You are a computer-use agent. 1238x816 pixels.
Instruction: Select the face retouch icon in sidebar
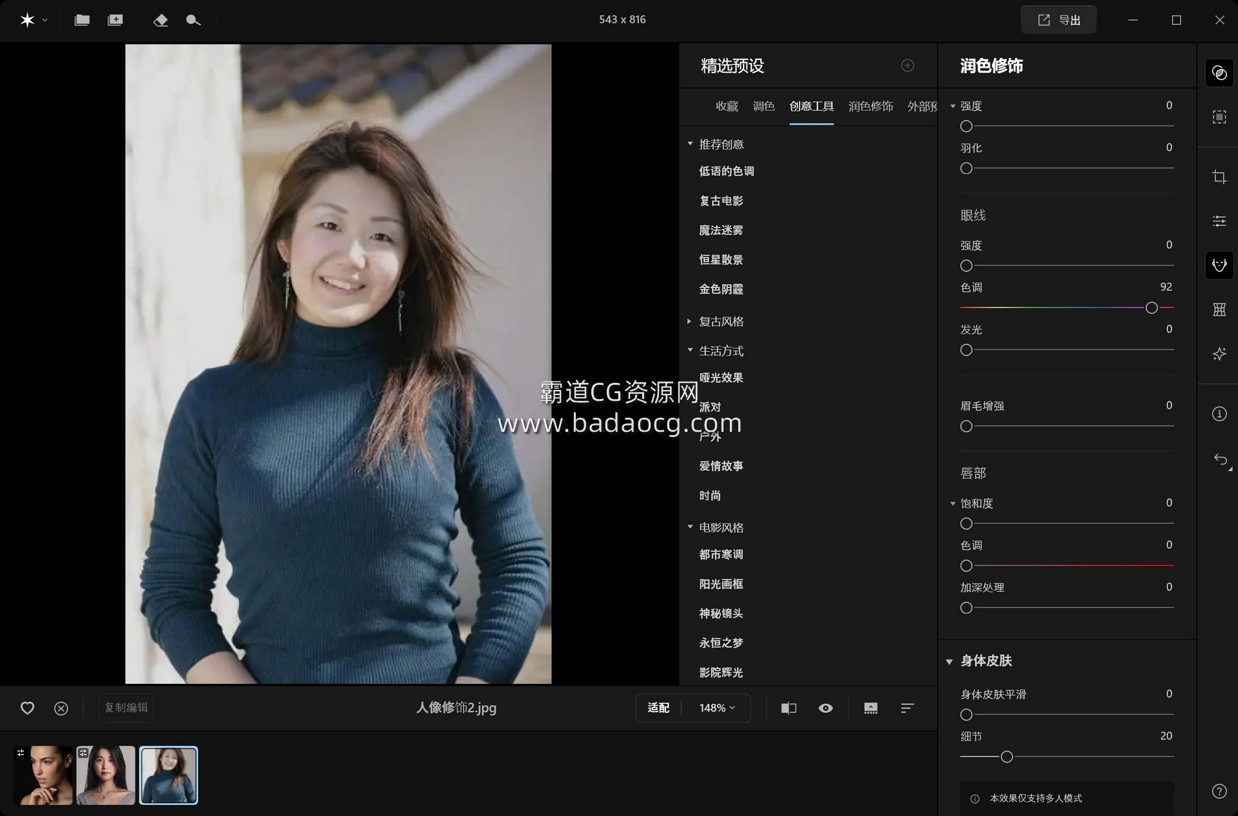pos(1219,265)
